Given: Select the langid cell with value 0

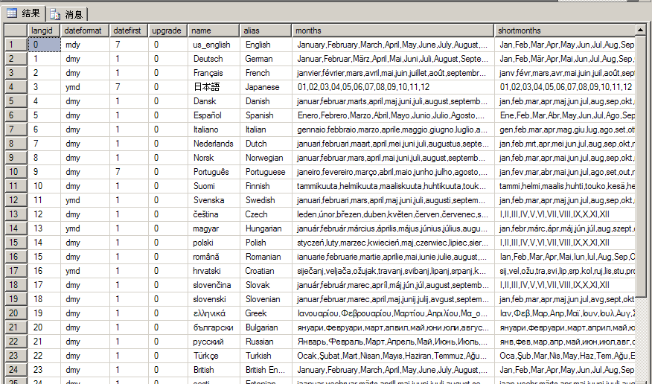Looking at the screenshot, I should coord(44,45).
